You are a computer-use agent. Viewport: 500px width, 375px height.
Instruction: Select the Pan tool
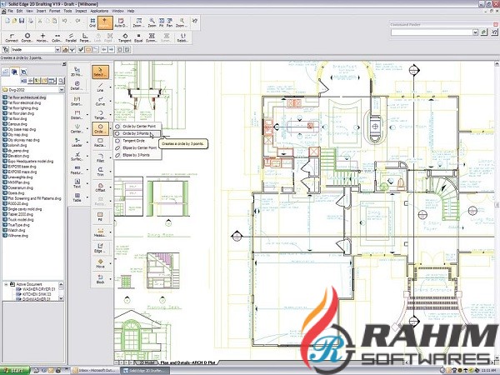[169, 22]
